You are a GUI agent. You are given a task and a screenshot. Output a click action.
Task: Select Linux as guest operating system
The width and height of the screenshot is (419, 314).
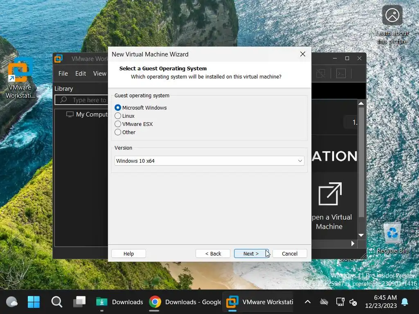(117, 116)
